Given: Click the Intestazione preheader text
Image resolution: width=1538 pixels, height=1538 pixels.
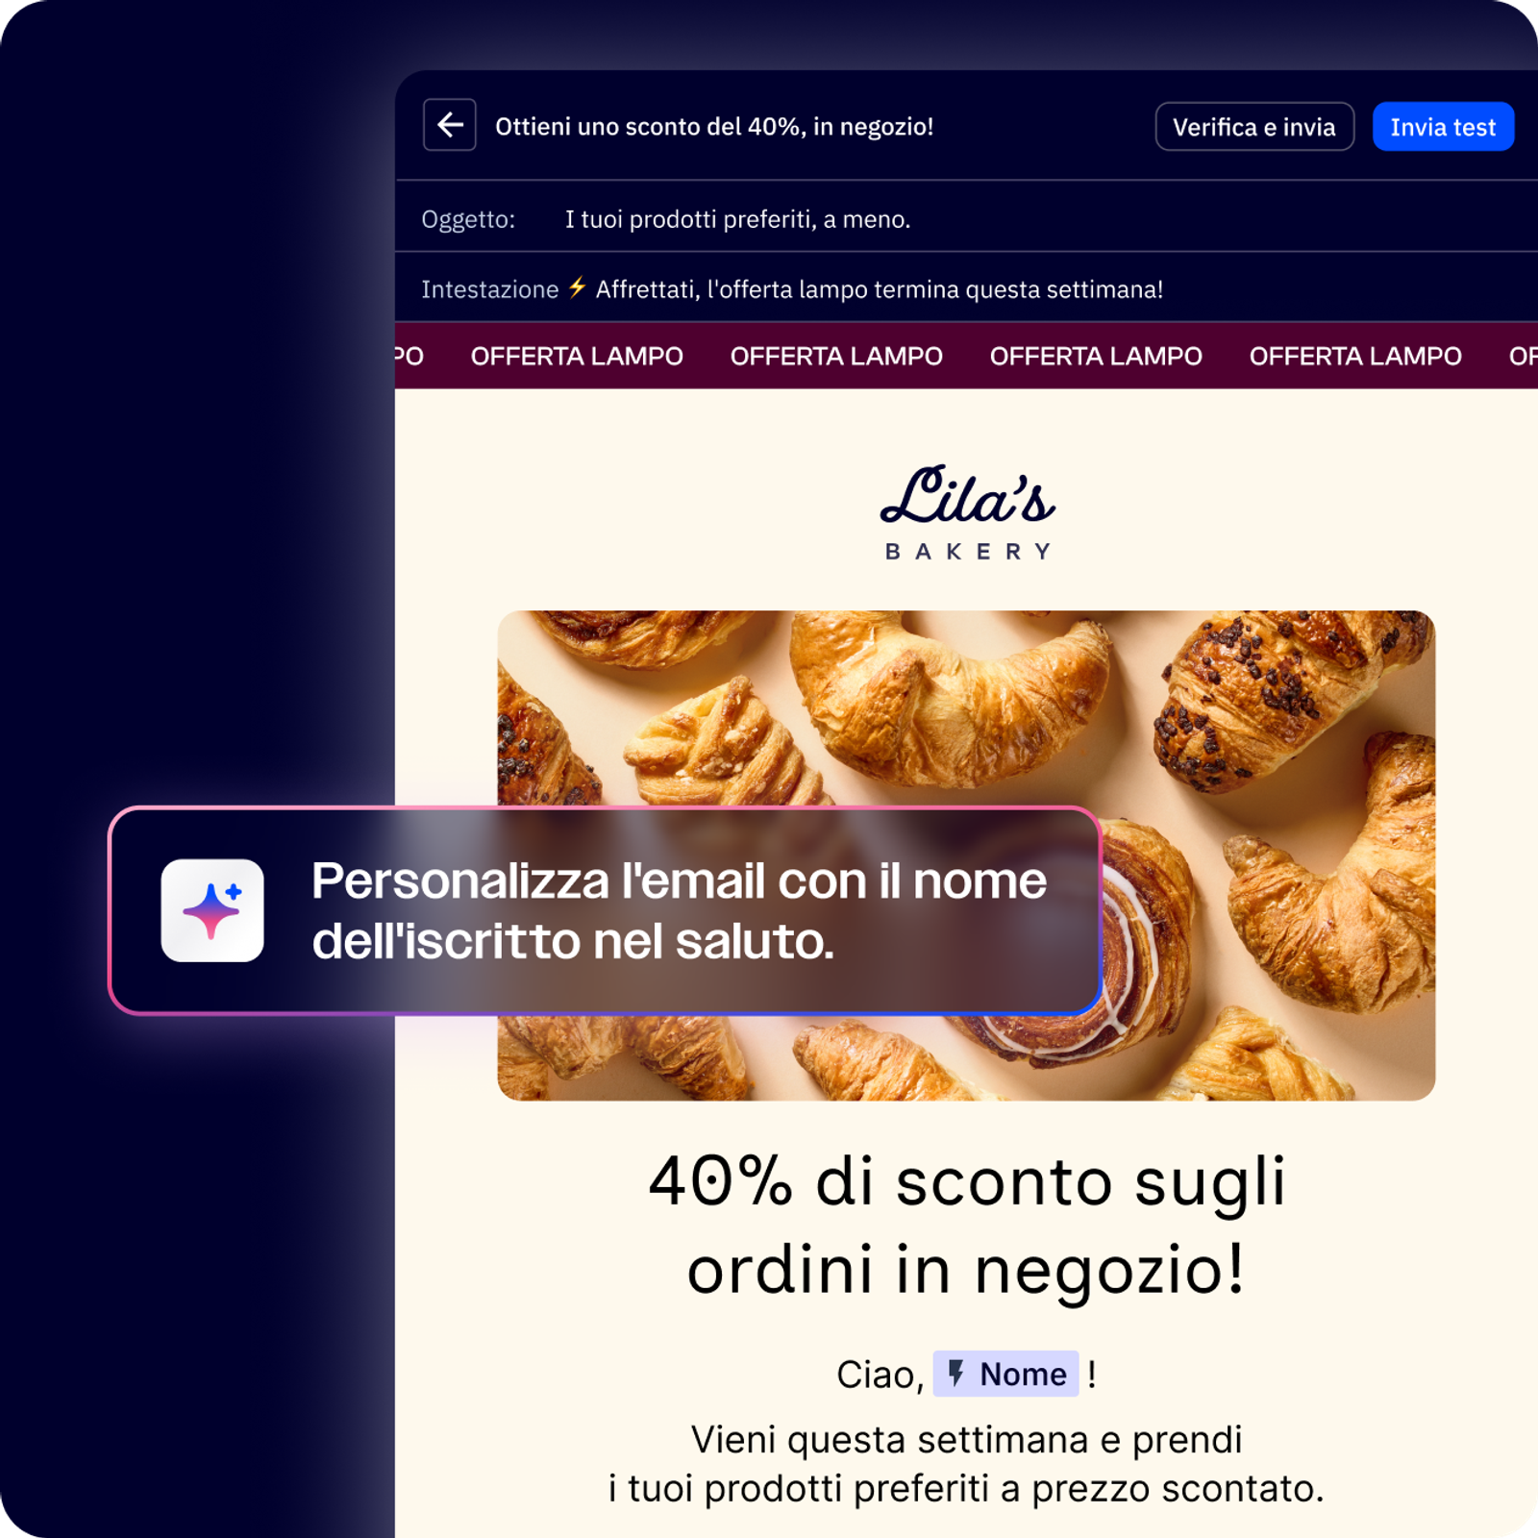Looking at the screenshot, I should (x=879, y=289).
